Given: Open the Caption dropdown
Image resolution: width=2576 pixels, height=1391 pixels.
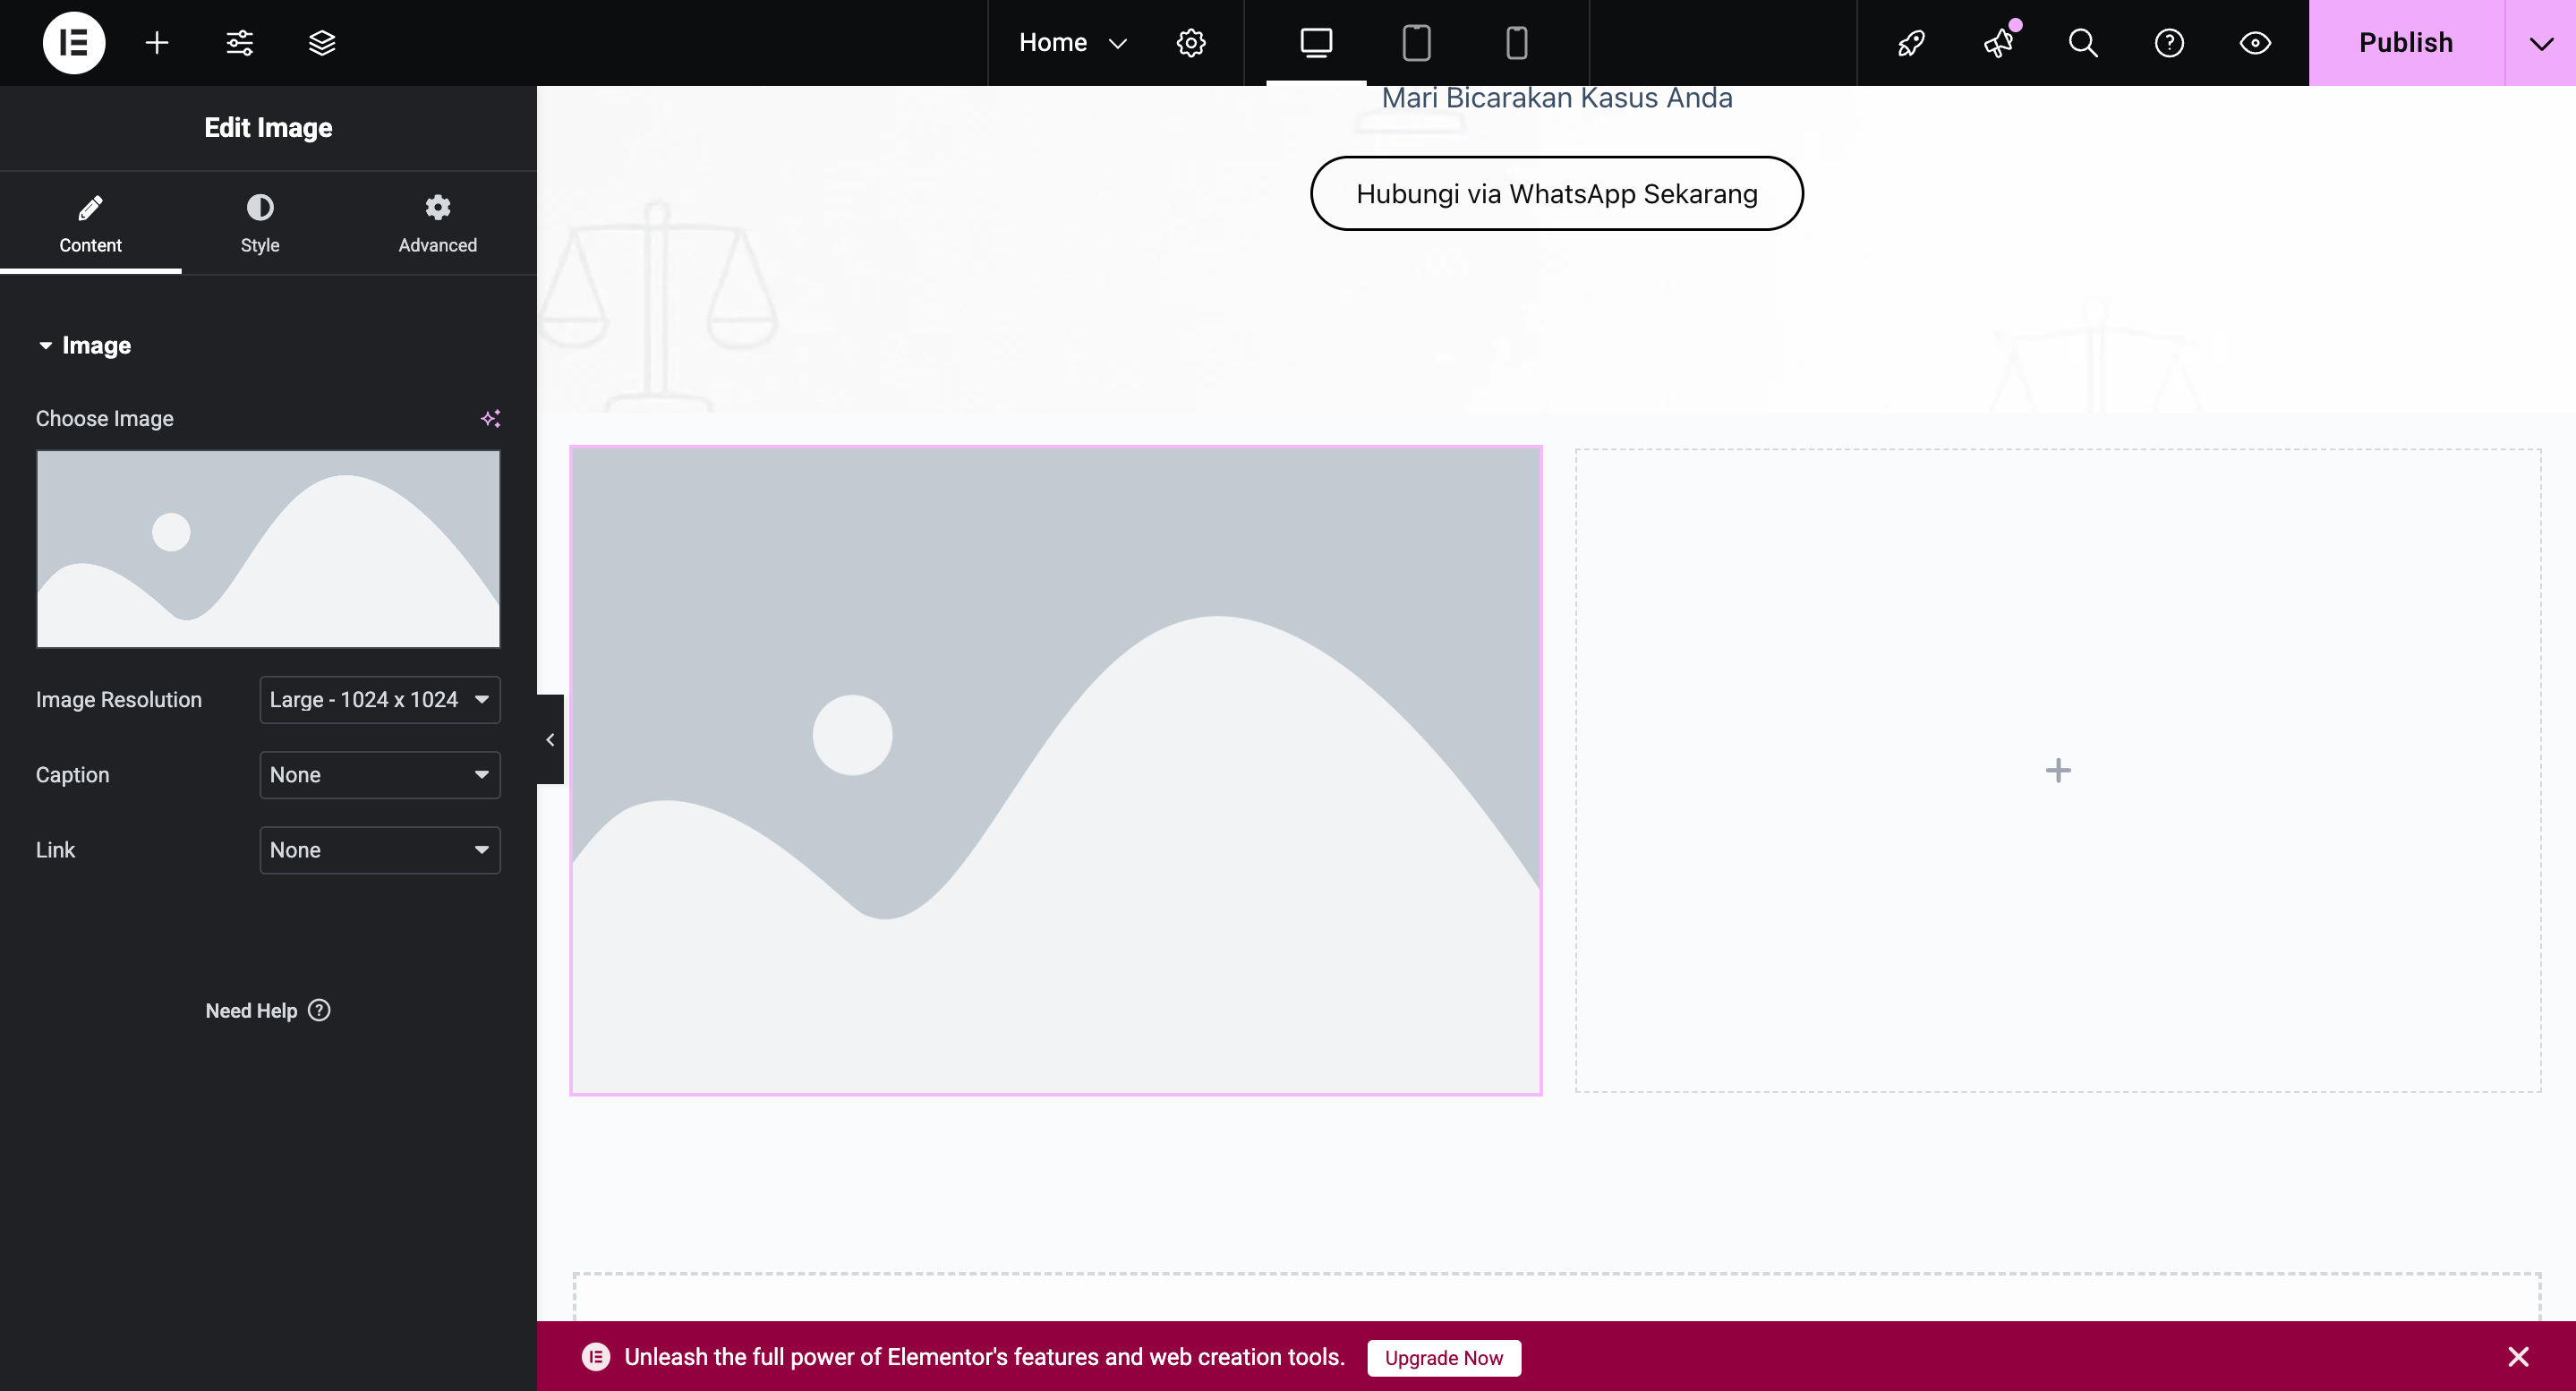Looking at the screenshot, I should tap(379, 775).
